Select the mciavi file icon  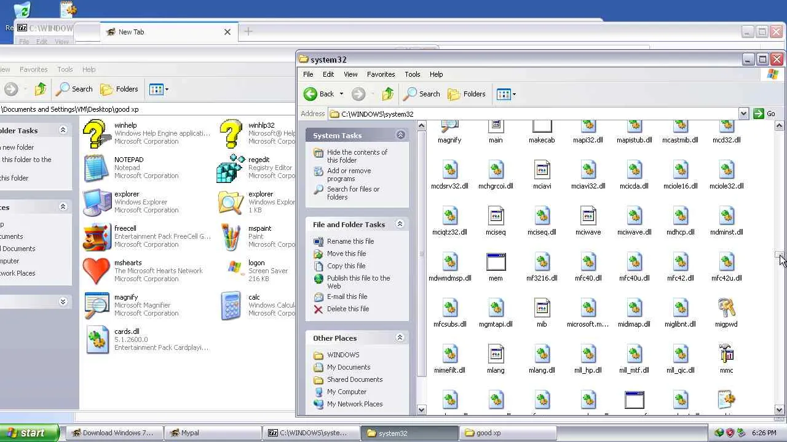[x=542, y=169]
